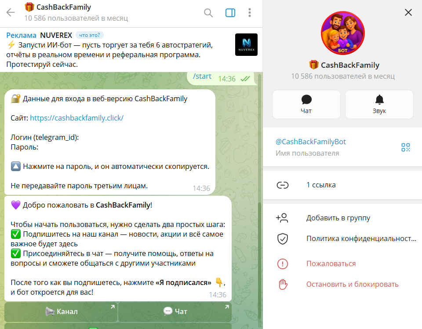Click the speech bubble icon on Чат profile button
The width and height of the screenshot is (422, 329).
(306, 99)
